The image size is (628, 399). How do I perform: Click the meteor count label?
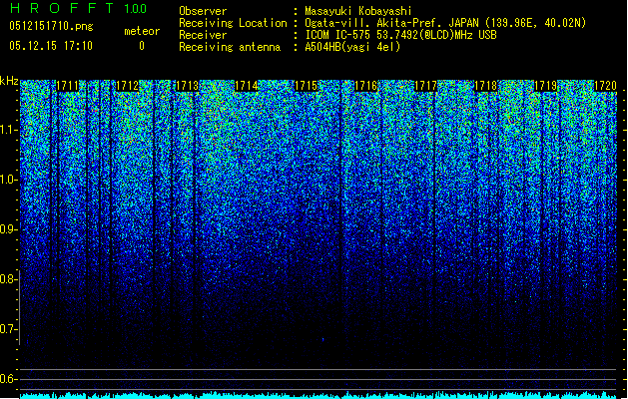(x=142, y=31)
